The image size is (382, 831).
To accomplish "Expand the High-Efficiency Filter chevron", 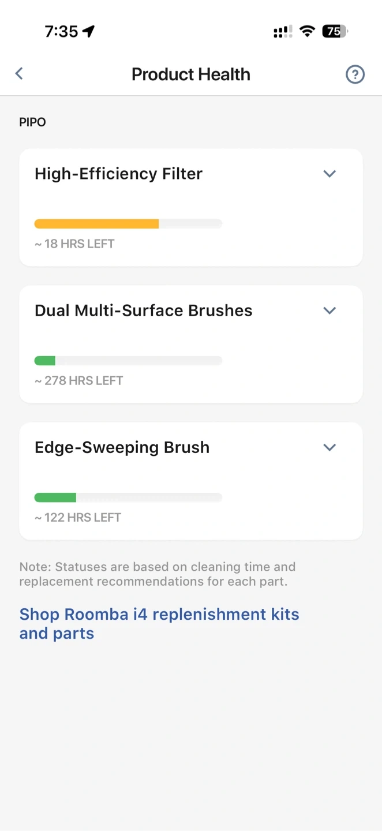I will pos(329,174).
